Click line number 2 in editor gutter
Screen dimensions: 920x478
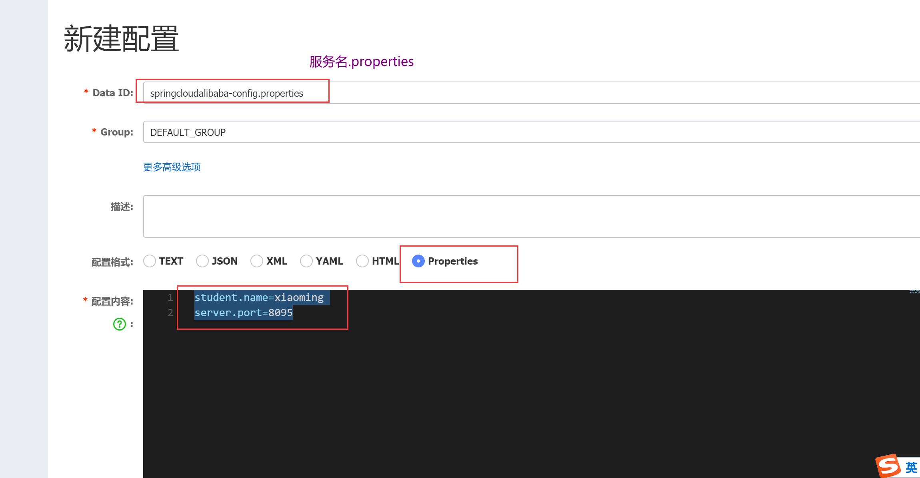point(170,313)
